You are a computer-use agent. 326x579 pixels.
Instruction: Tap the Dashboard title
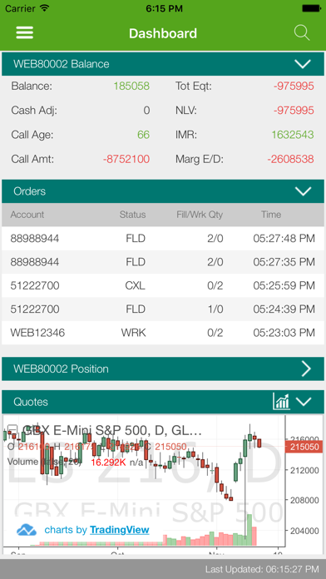point(163,33)
